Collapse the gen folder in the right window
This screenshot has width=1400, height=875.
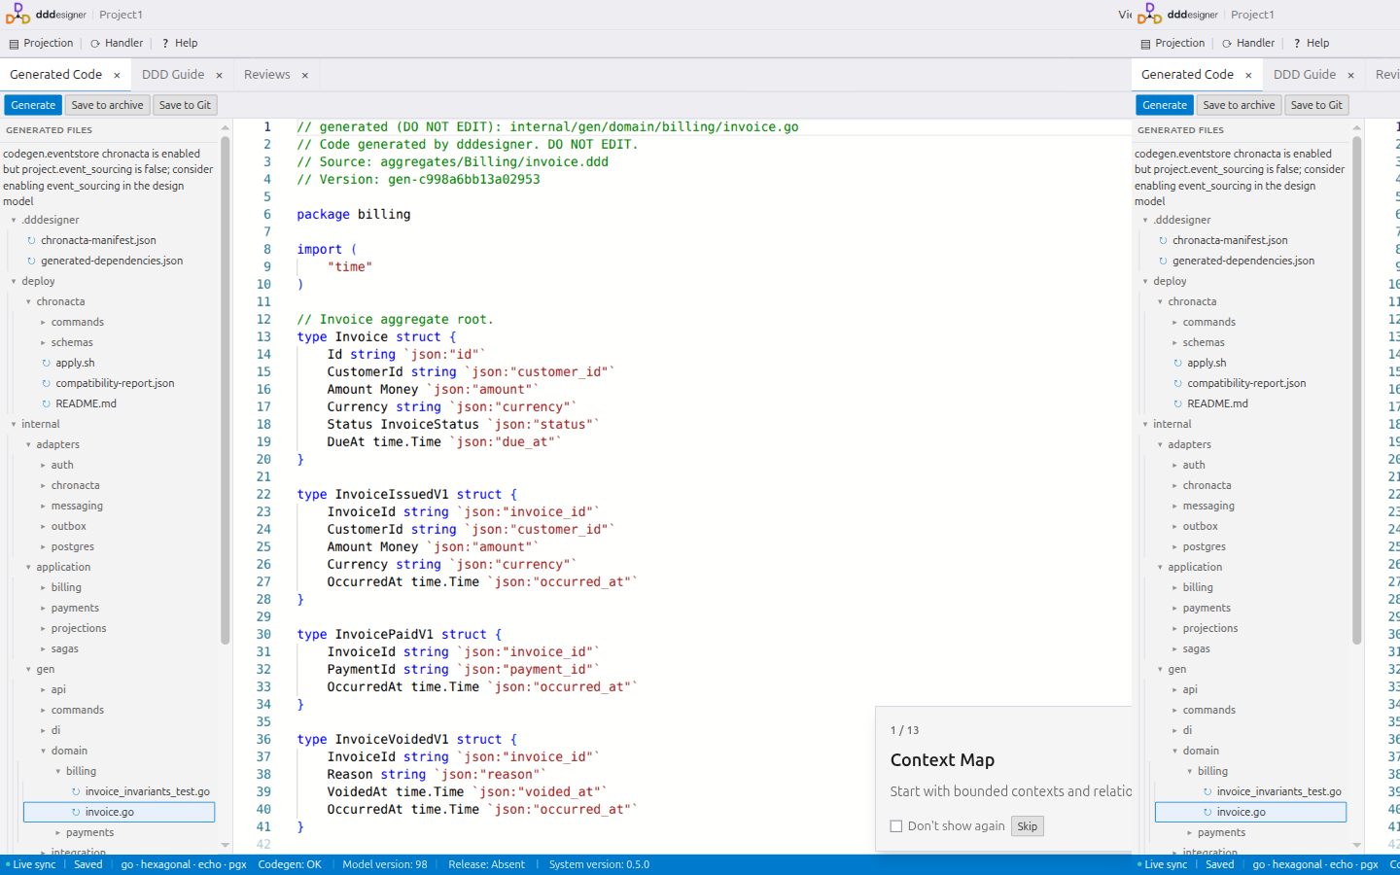1160,670
